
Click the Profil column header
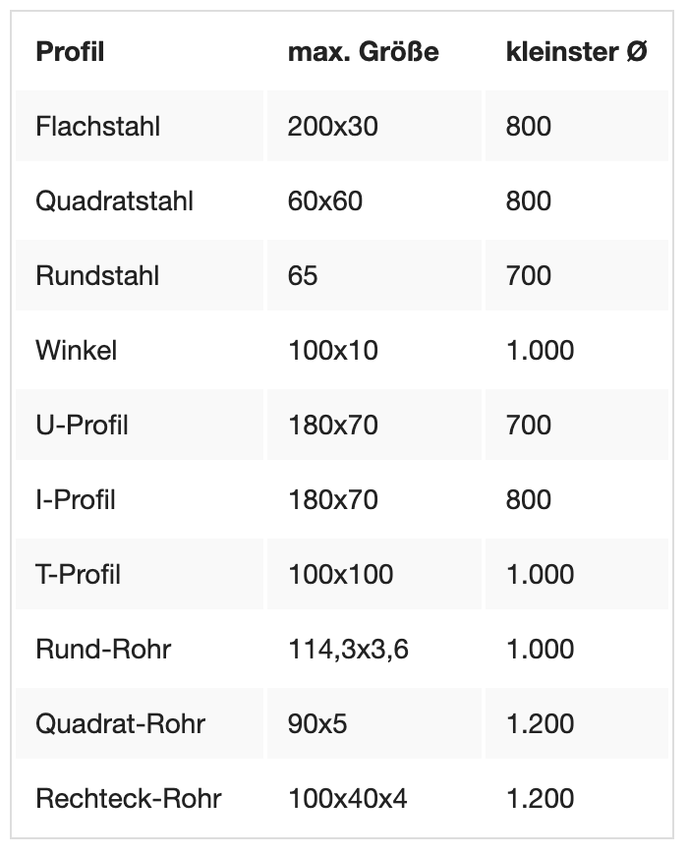(70, 52)
